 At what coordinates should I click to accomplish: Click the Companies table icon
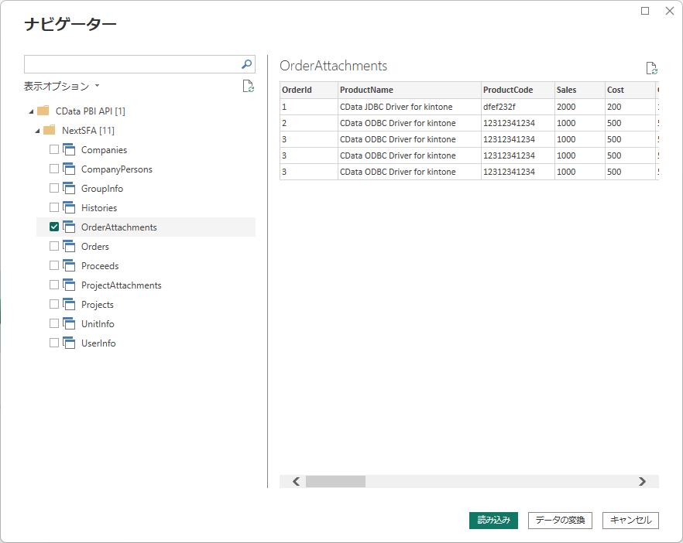68,150
